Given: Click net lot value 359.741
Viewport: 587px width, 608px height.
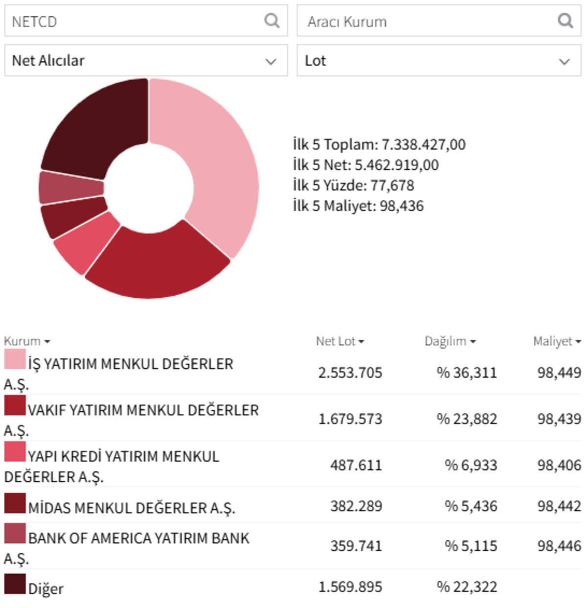Looking at the screenshot, I should coord(356,546).
